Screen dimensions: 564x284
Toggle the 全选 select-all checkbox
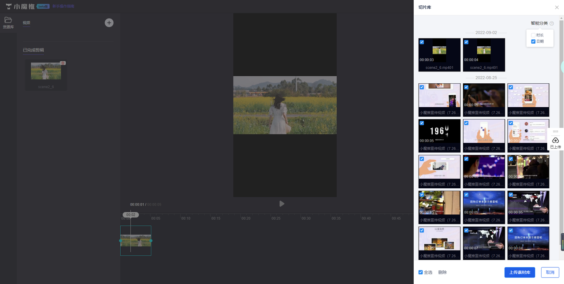point(421,273)
